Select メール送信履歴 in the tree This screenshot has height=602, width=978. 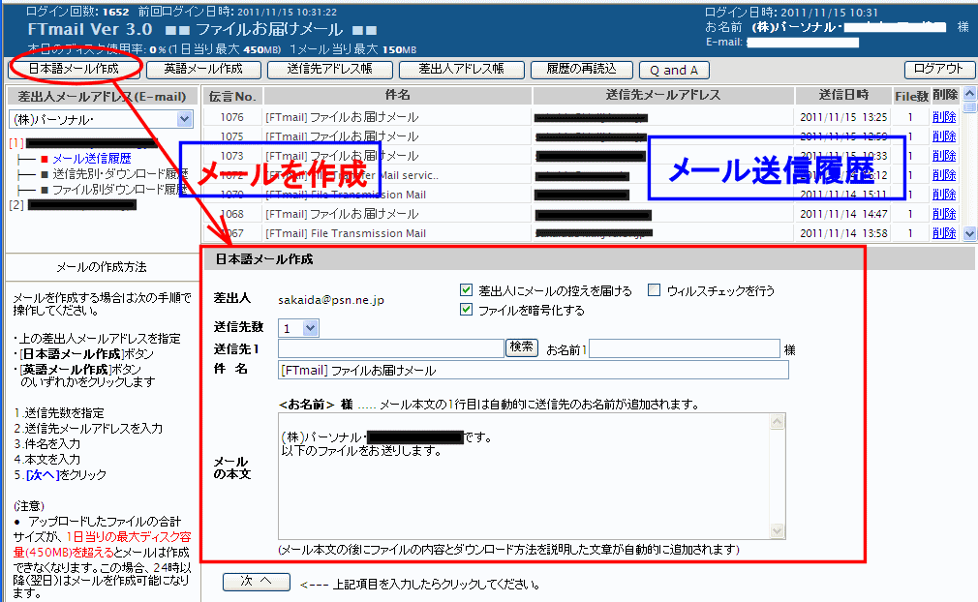(92, 158)
